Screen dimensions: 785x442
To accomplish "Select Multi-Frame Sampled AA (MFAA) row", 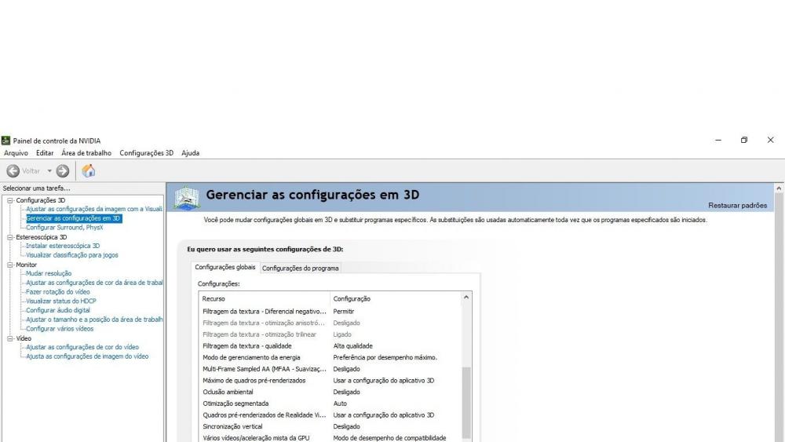I will (330, 369).
